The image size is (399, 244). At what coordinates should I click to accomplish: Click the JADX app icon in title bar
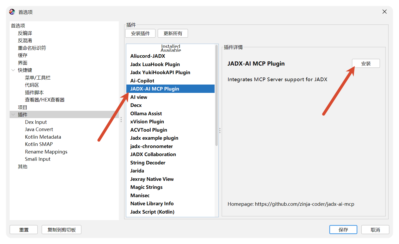(12, 12)
